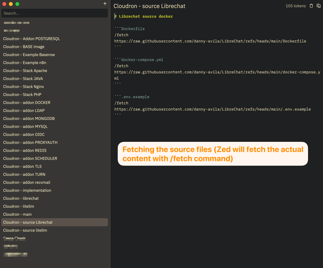Open Cloudron - Addon POSTGRESQL prompt

pos(55,38)
